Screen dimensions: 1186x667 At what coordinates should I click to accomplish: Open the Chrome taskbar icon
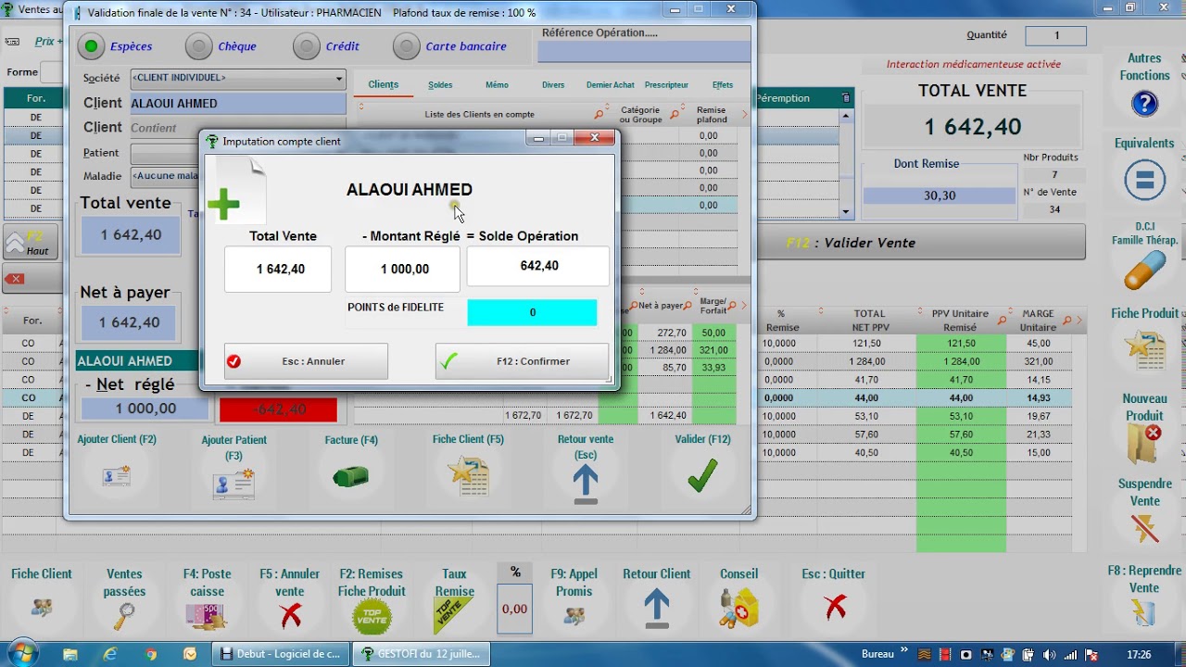(x=151, y=653)
